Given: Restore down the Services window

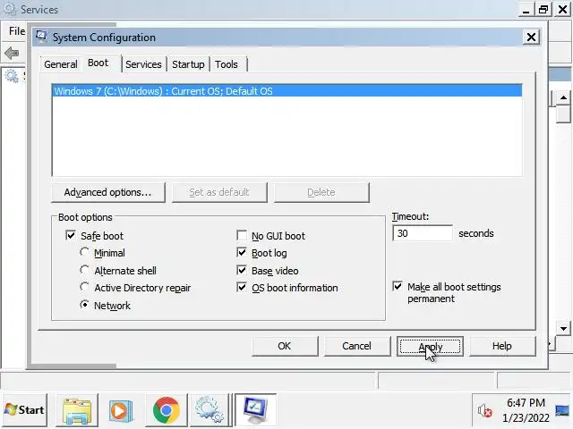Looking at the screenshot, I should (543, 10).
